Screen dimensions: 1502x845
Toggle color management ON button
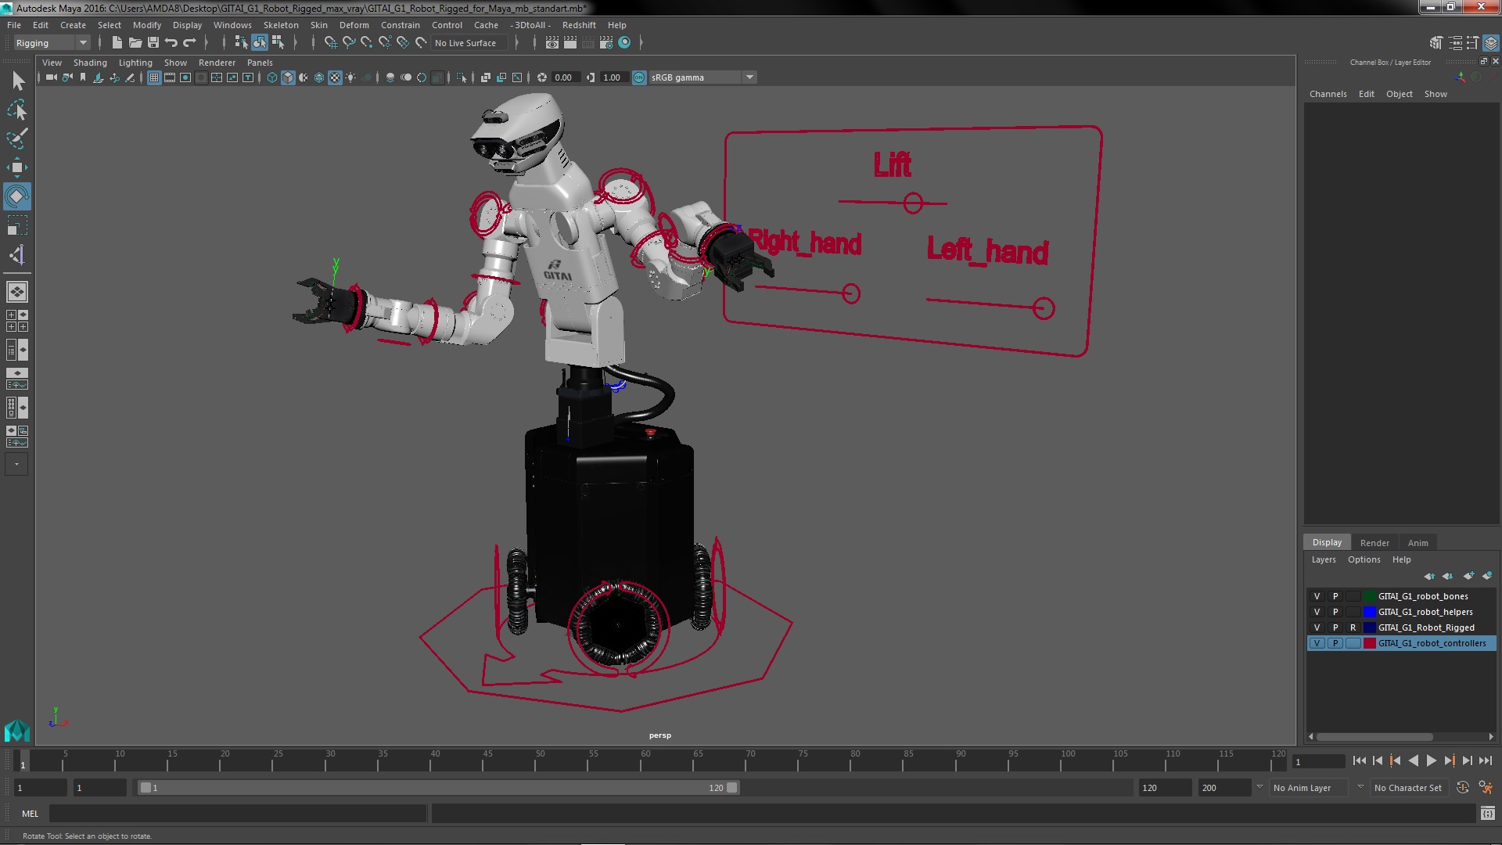coord(639,77)
